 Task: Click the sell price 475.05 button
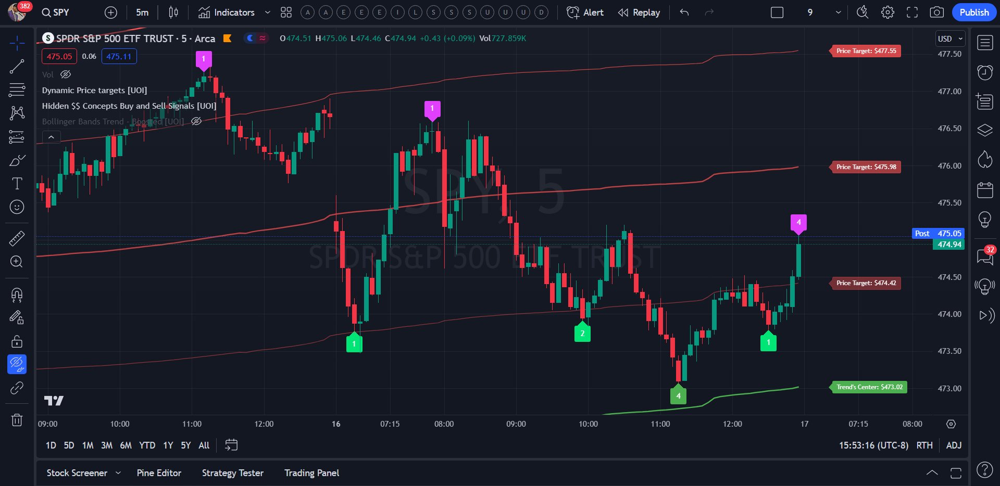[x=59, y=56]
